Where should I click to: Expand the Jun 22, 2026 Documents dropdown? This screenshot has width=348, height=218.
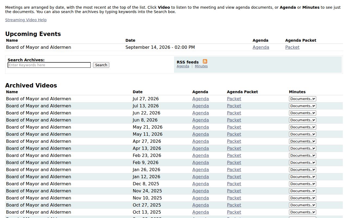pyautogui.click(x=303, y=113)
